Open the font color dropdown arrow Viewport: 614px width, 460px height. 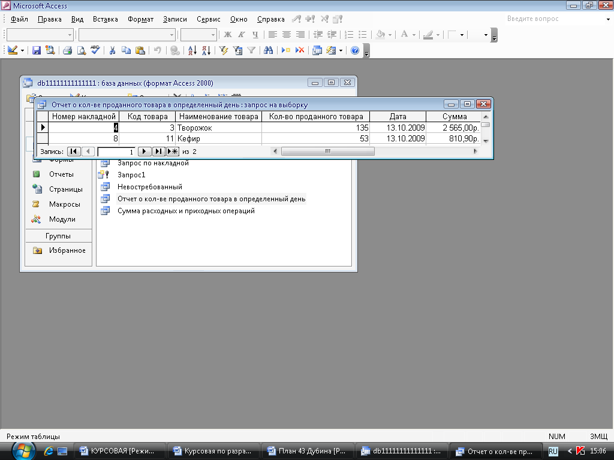pyautogui.click(x=414, y=35)
